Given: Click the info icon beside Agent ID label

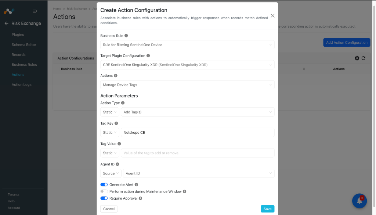Looking at the screenshot, I should (x=117, y=164).
